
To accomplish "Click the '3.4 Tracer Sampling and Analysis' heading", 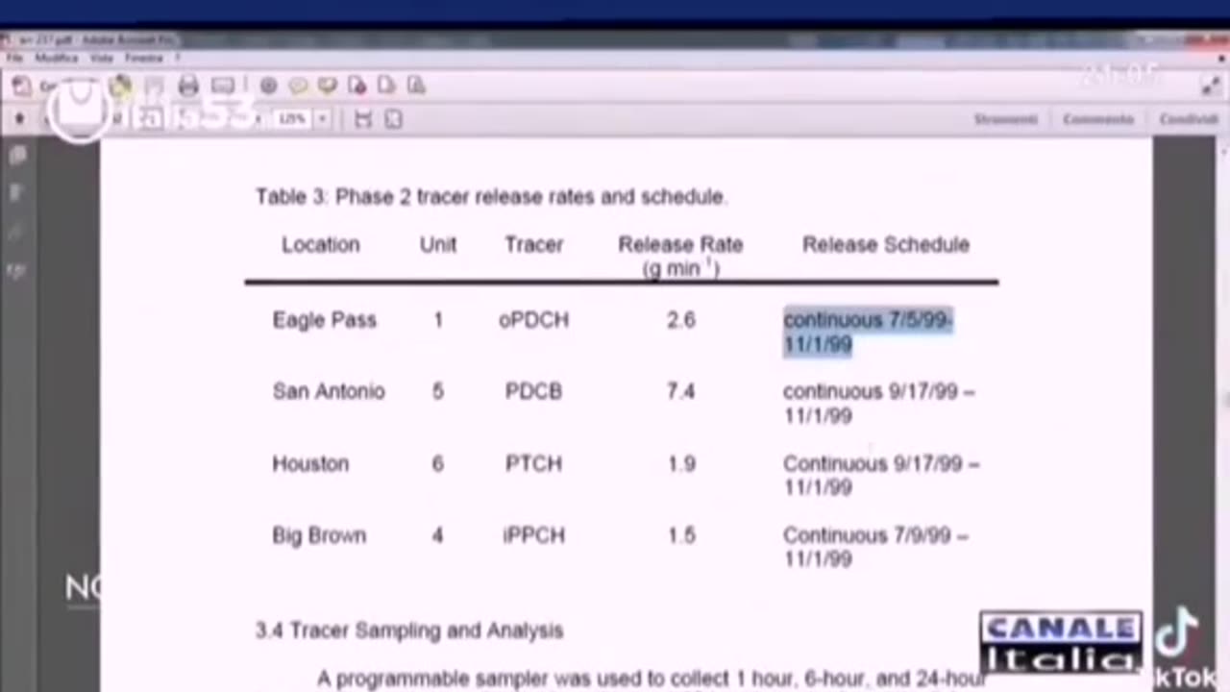I will click(x=409, y=631).
